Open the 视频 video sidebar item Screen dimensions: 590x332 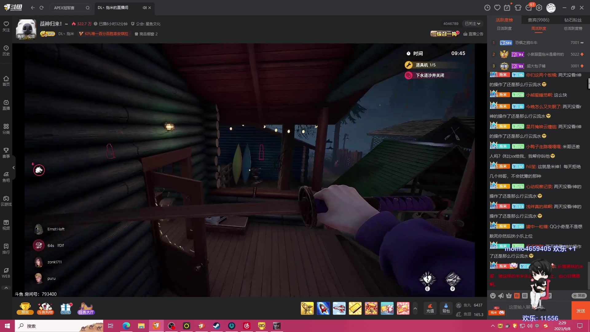click(6, 225)
